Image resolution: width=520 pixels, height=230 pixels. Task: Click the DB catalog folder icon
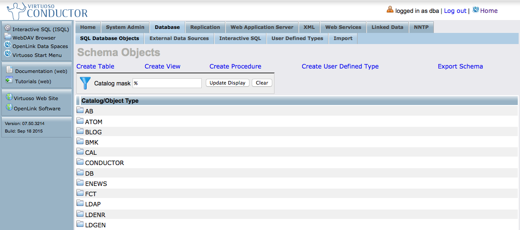tap(80, 173)
